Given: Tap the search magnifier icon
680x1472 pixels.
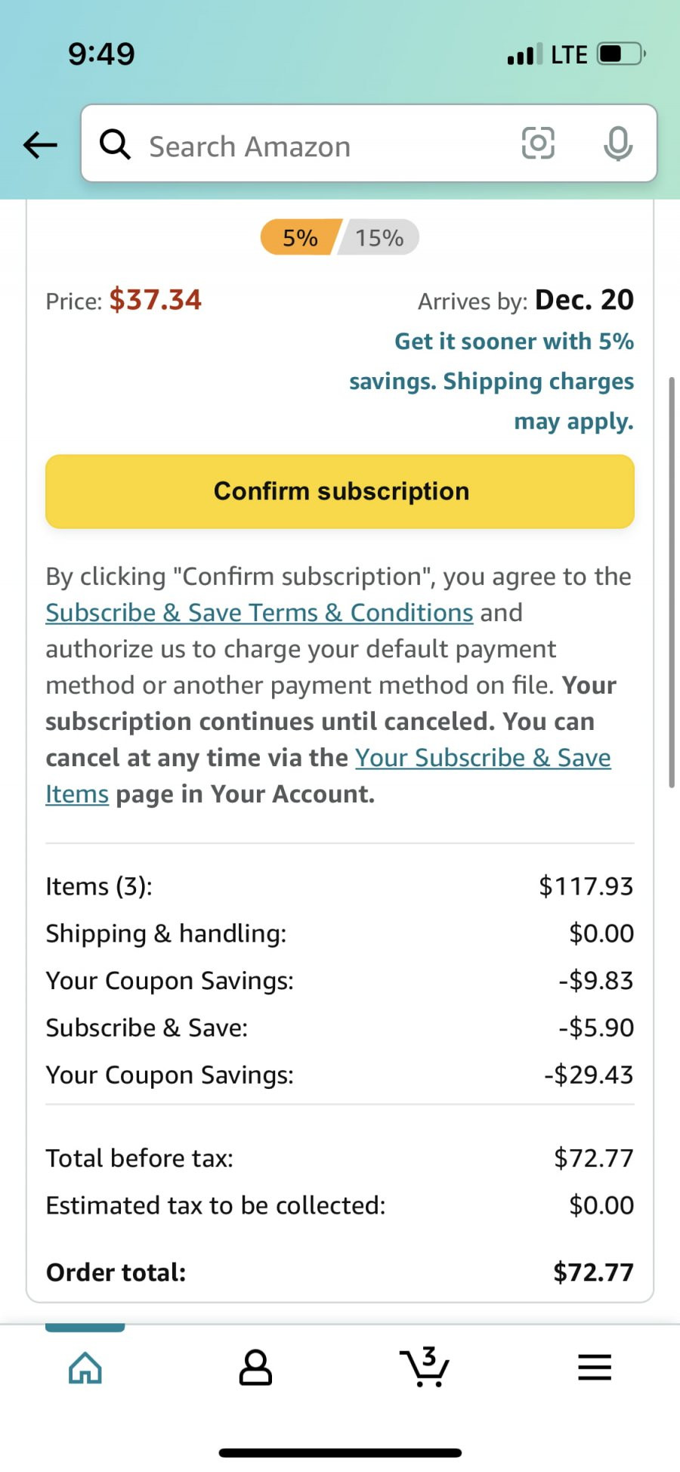Looking at the screenshot, I should (115, 144).
